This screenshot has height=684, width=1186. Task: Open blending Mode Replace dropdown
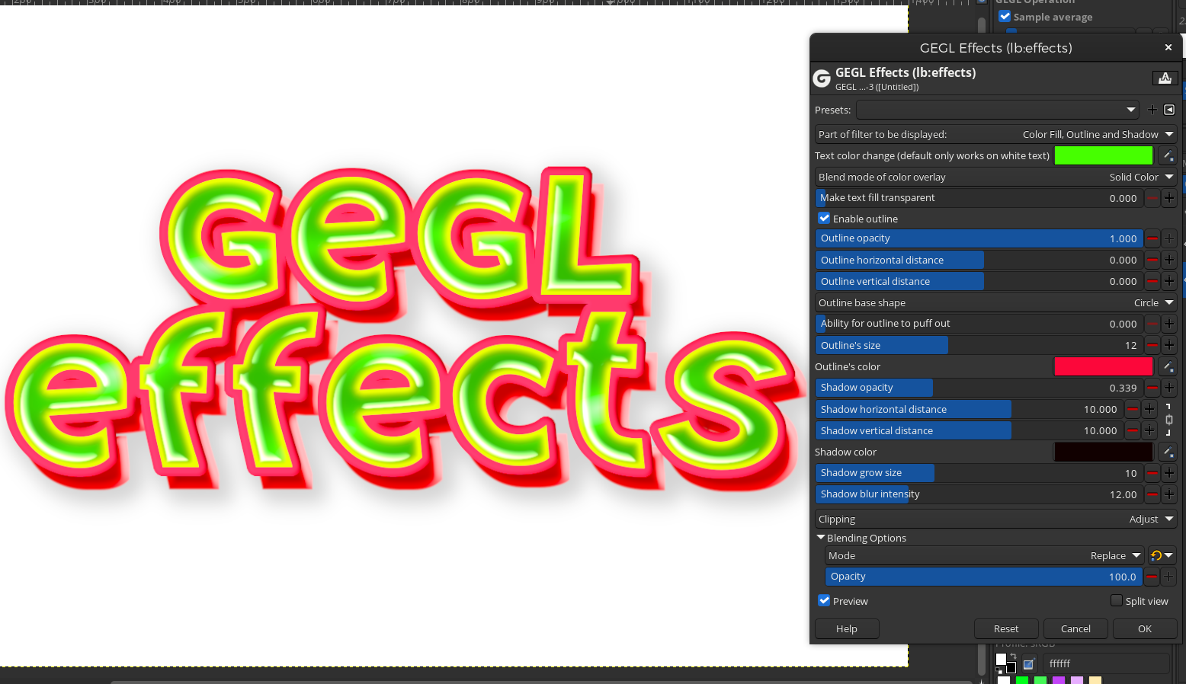[984, 555]
